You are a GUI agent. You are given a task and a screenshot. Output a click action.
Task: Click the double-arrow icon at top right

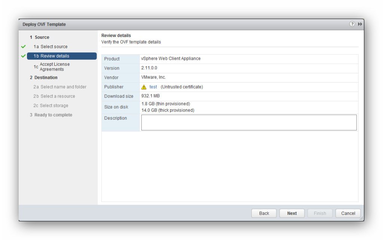(x=360, y=24)
